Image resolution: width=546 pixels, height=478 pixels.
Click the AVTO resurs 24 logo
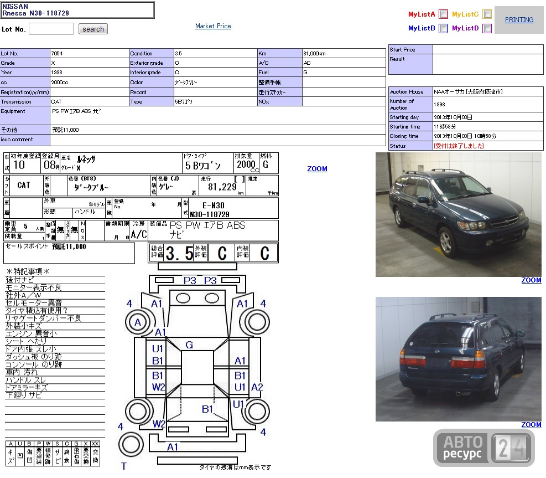484,448
